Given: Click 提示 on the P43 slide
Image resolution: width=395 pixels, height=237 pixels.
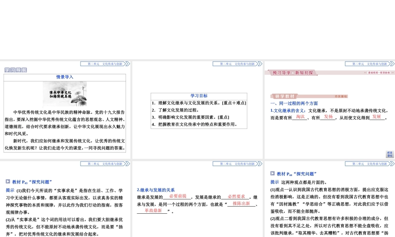Looking at the screenshot, I should pyautogui.click(x=10, y=190).
